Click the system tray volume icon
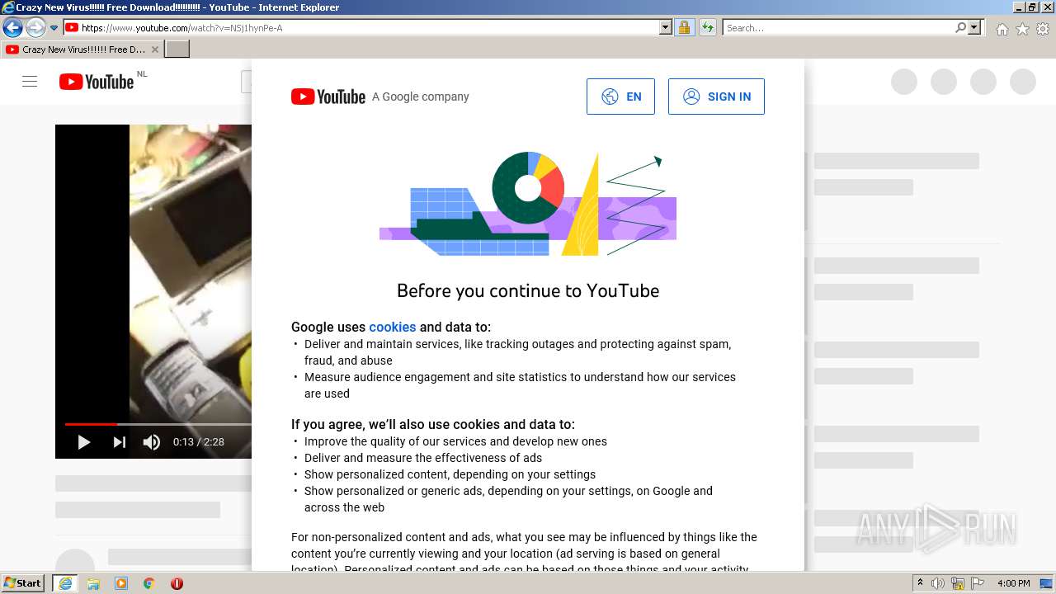1056x594 pixels. 938,583
